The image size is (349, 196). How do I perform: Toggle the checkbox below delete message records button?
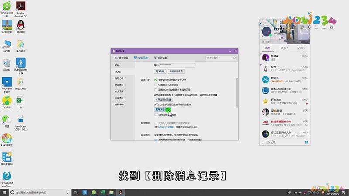(156, 115)
